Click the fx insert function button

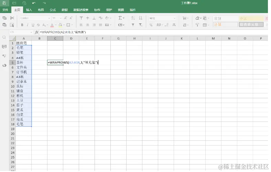click(x=36, y=32)
